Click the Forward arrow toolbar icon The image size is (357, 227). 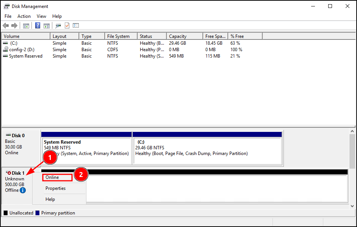tap(14, 26)
